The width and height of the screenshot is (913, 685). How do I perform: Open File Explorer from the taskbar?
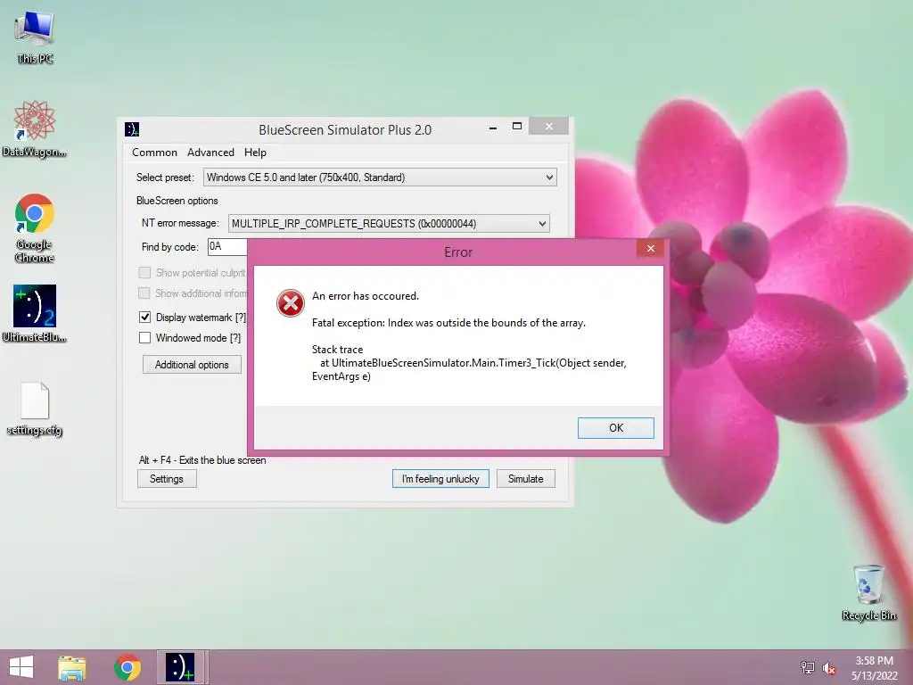click(71, 667)
